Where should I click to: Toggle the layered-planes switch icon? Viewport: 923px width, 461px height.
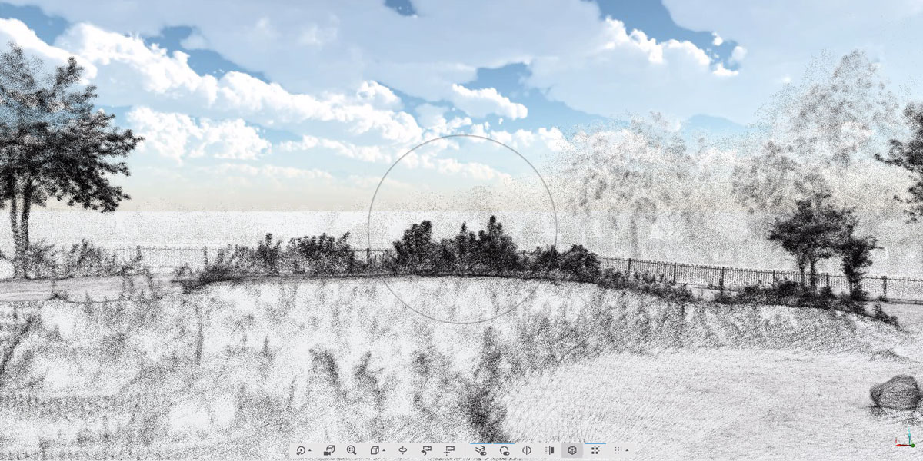(480, 450)
